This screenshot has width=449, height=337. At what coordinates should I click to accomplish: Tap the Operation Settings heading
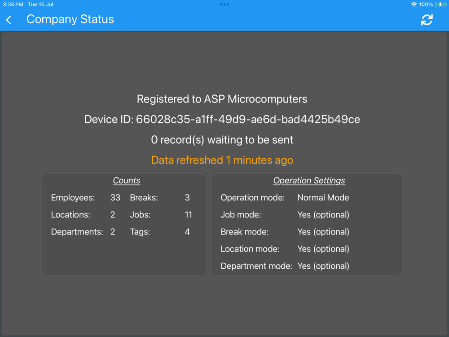(x=309, y=181)
